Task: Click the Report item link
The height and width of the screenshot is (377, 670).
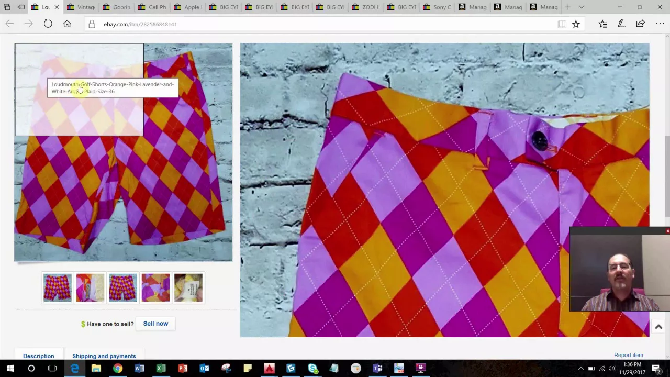Action: [x=629, y=355]
